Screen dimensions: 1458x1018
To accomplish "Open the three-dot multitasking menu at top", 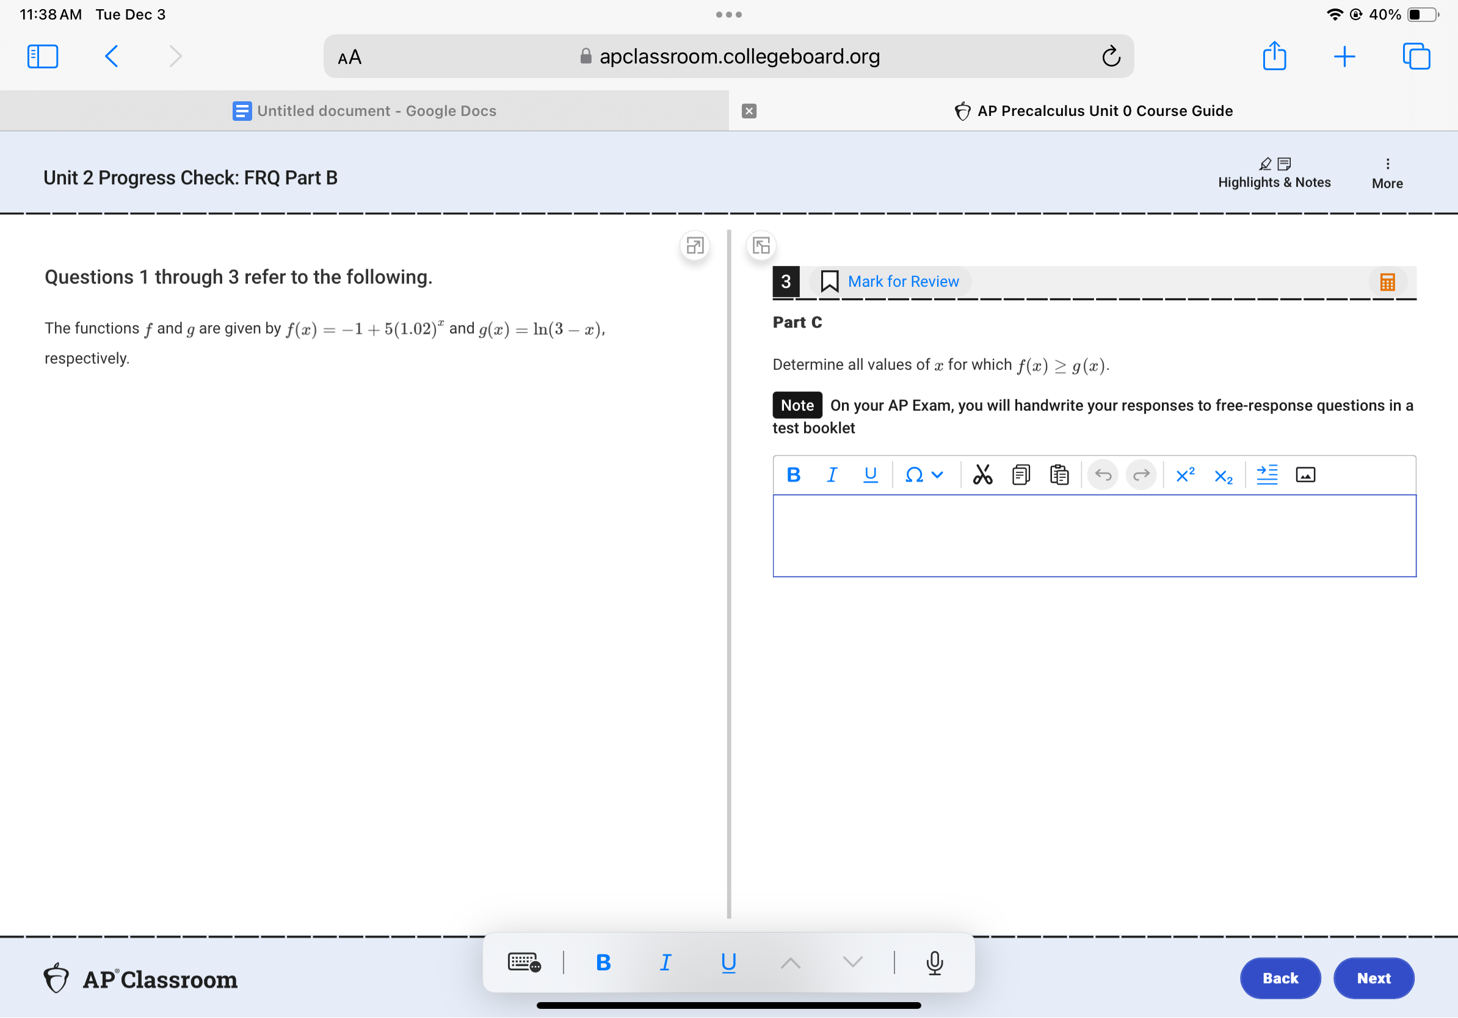I will click(x=728, y=15).
